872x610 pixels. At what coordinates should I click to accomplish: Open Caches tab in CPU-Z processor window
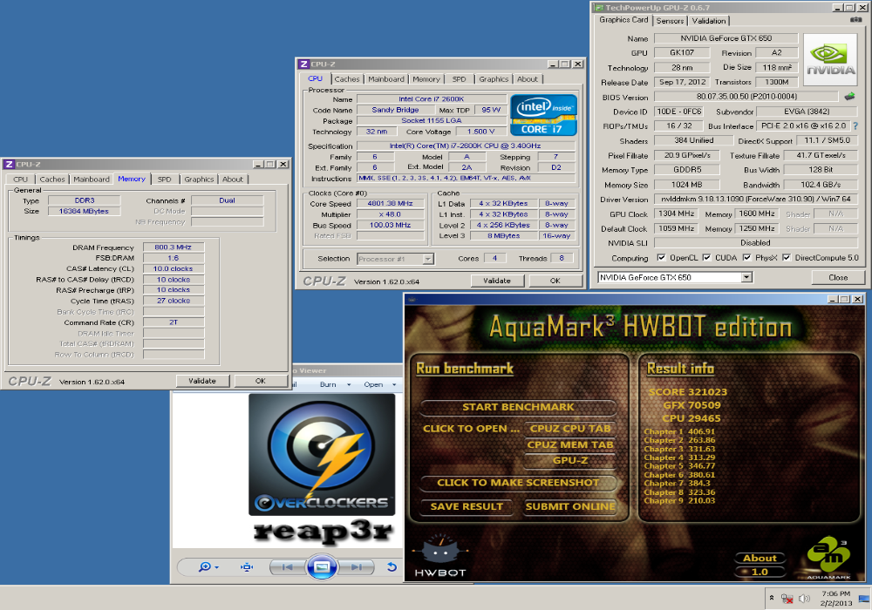coord(347,79)
